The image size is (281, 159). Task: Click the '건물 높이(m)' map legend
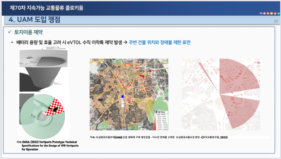161,120
